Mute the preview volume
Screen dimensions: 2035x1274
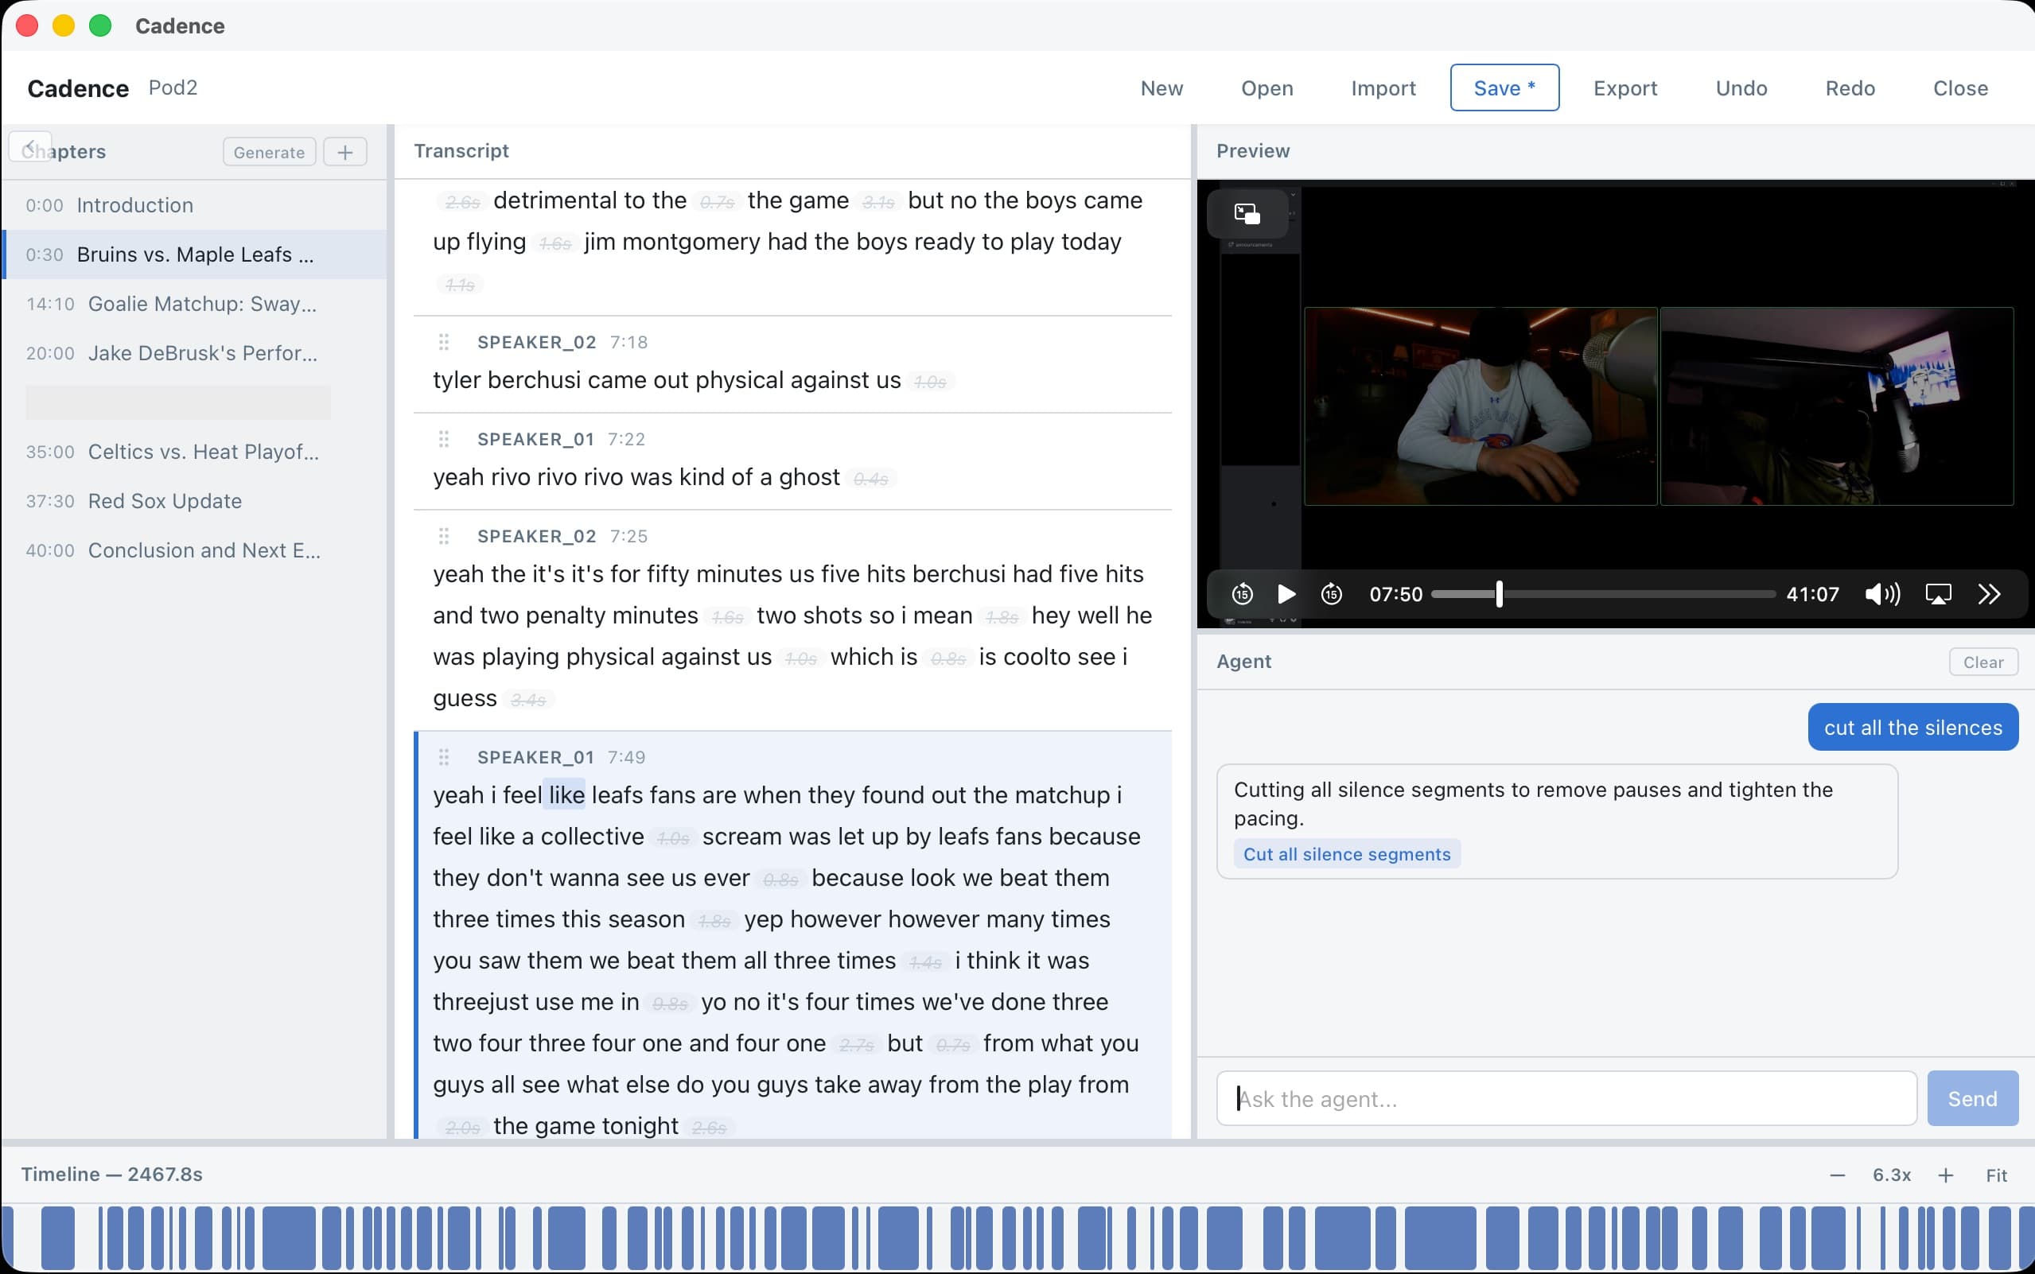pos(1881,594)
